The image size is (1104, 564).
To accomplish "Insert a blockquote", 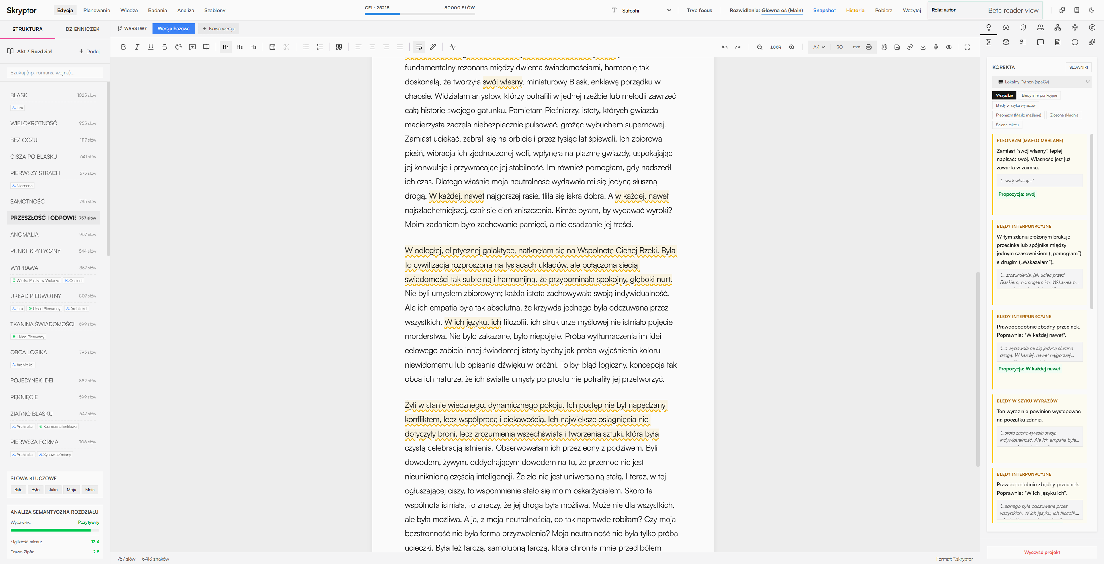I will tap(339, 47).
